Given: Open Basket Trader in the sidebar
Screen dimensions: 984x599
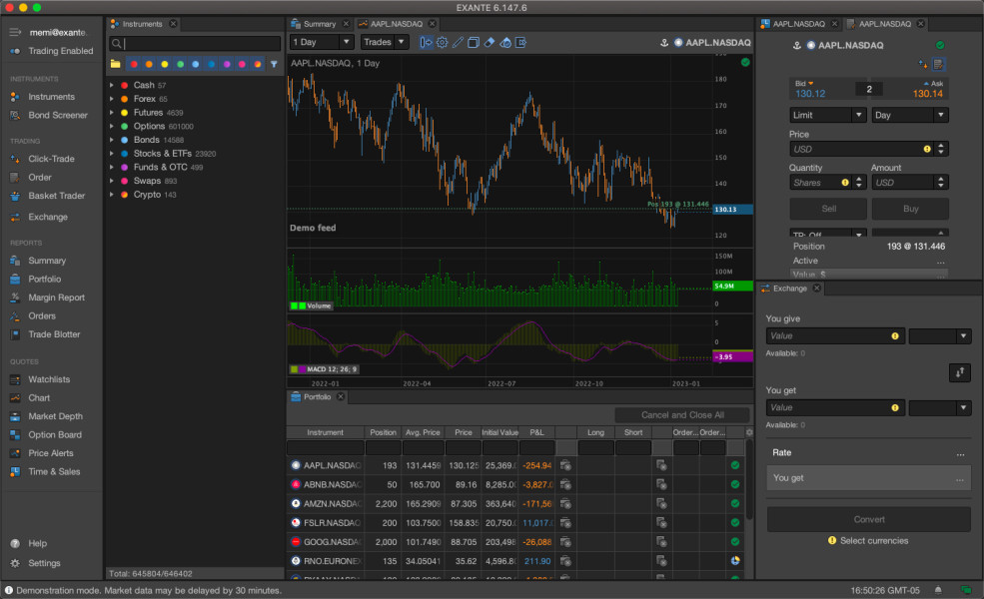Looking at the screenshot, I should 56,196.
